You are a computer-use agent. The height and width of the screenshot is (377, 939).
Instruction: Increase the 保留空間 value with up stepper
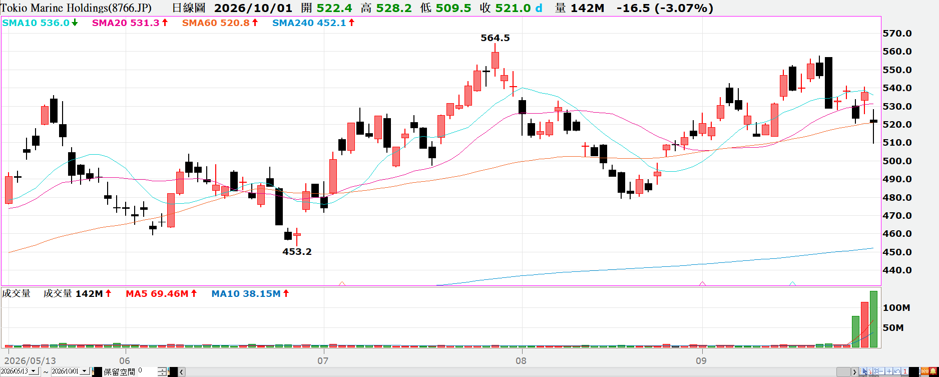162,369
